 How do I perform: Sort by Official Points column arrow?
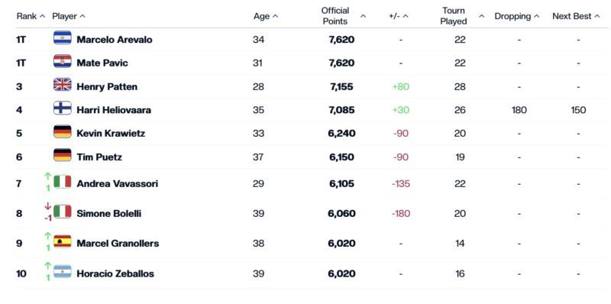click(364, 16)
